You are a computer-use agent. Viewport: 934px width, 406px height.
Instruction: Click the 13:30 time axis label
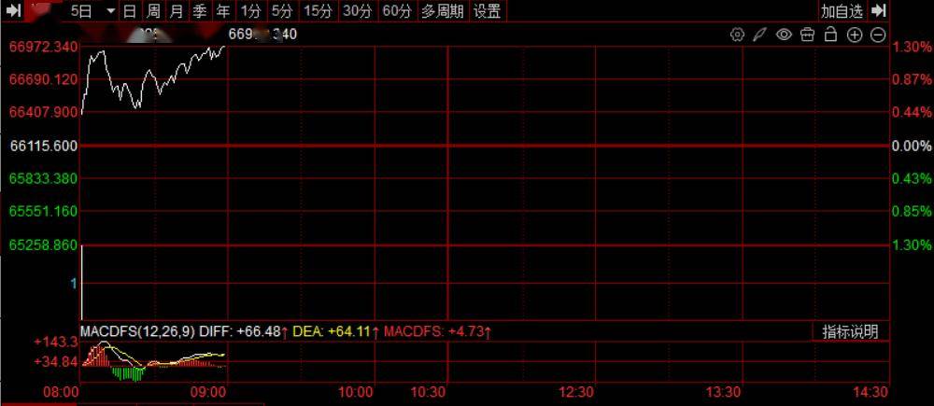pyautogui.click(x=723, y=392)
